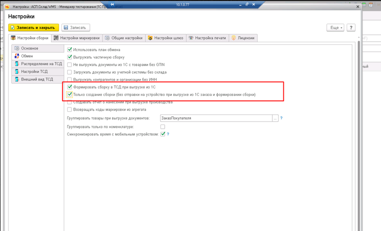Image resolution: width=381 pixels, height=231 pixels.
Task: Select 'Основное' in the side panel
Action: [38, 48]
